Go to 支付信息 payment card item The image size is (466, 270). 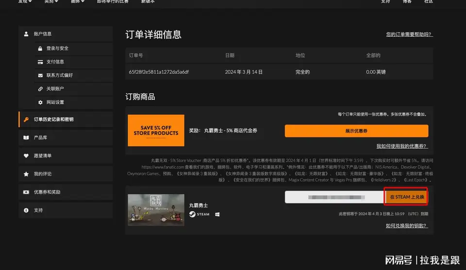(73, 62)
